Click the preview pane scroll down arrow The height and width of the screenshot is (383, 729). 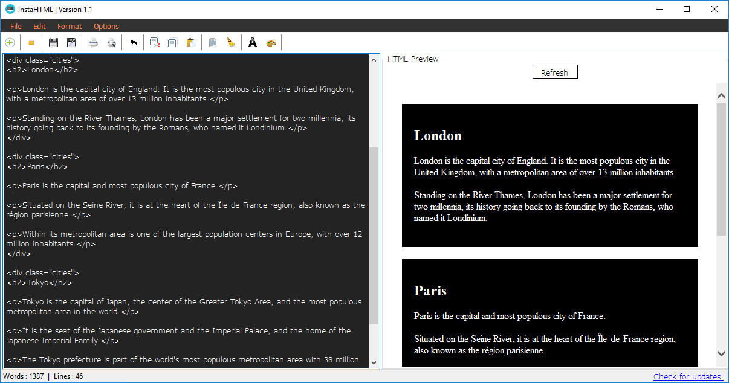721,353
